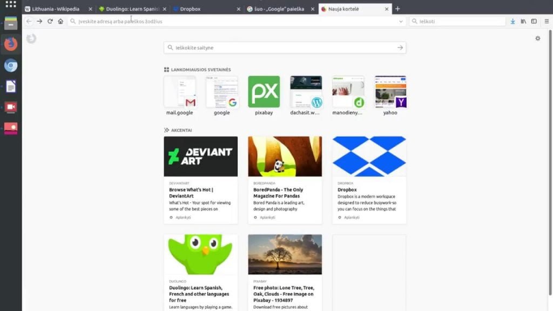This screenshot has height=311, width=553.
Task: Open the pixabay top site tile
Action: tap(264, 92)
